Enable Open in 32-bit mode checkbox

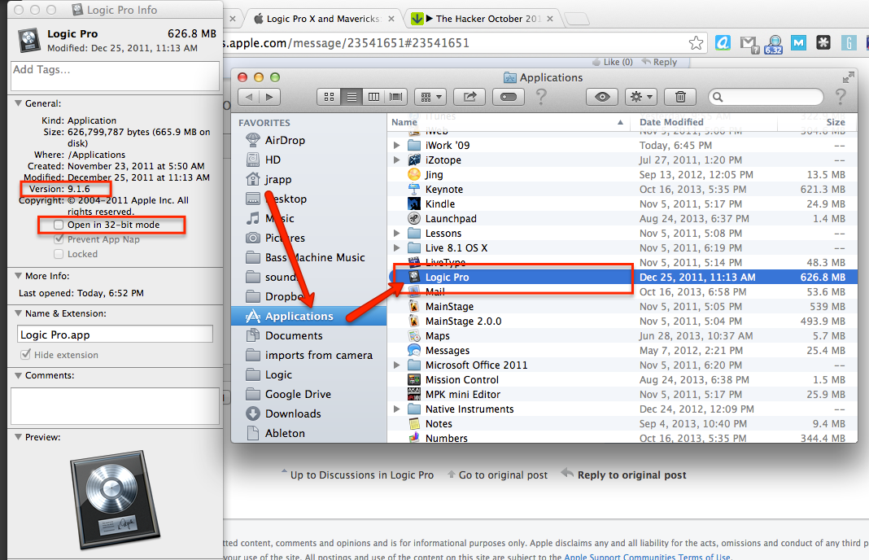pos(59,225)
